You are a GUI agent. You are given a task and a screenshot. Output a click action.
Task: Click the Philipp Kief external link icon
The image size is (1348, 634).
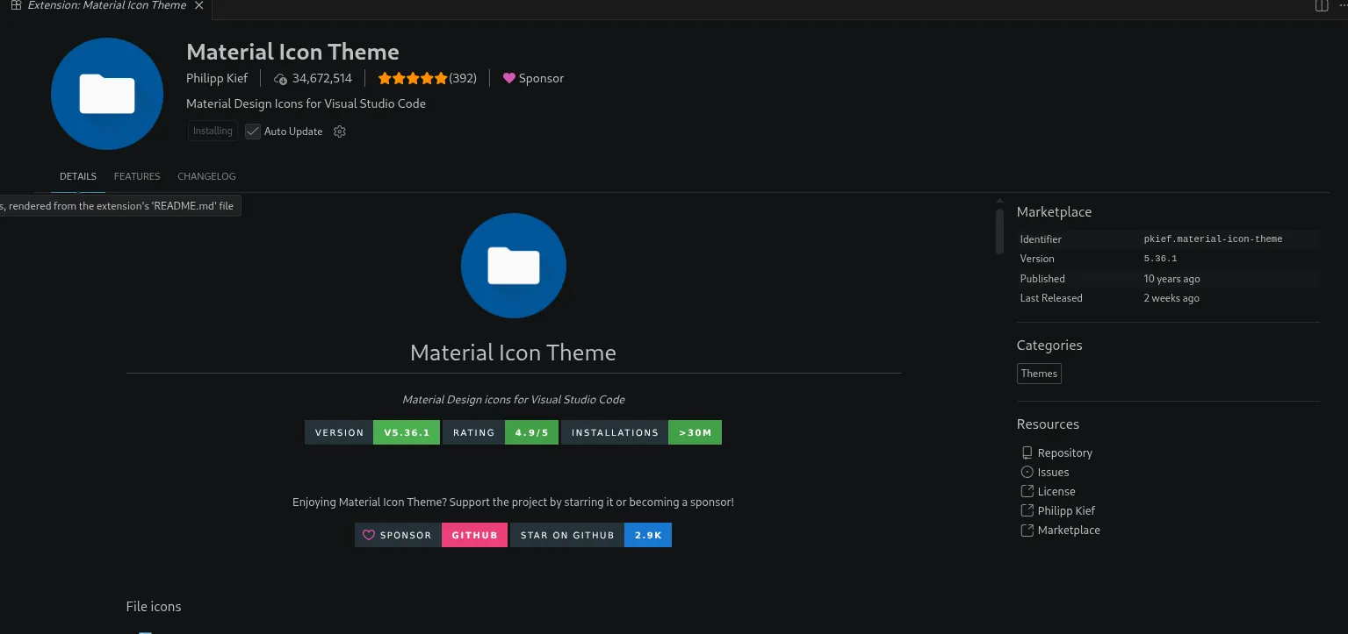[1027, 511]
